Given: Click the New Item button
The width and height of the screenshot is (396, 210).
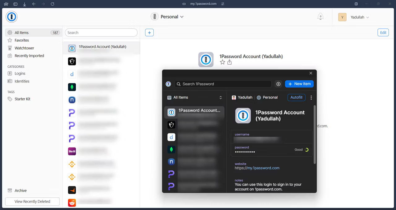Looking at the screenshot, I should coord(299,84).
